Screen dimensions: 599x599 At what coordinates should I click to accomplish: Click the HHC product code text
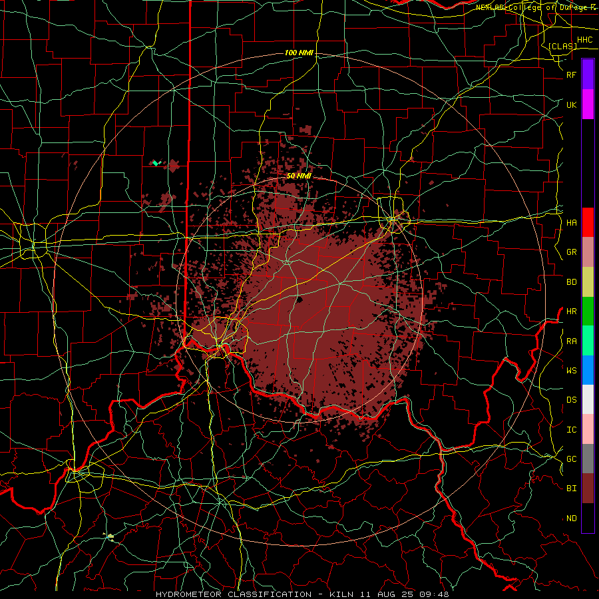click(584, 40)
